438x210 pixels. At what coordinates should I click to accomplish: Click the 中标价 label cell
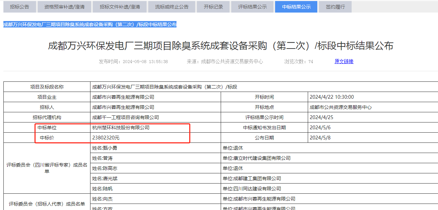(47, 138)
